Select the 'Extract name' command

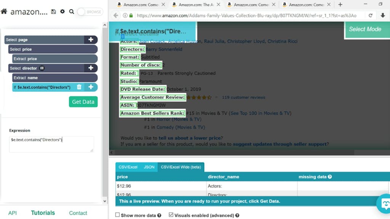[55, 78]
